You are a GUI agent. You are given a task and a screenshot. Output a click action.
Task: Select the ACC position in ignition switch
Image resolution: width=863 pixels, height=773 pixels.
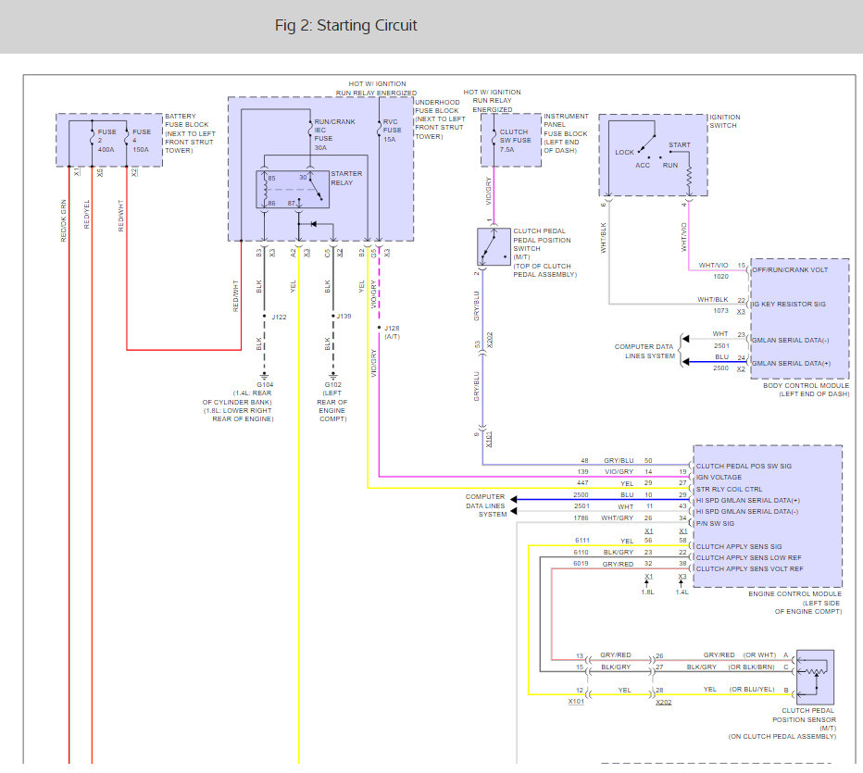(x=643, y=165)
